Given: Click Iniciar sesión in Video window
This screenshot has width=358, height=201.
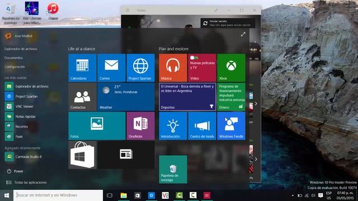Looking at the screenshot, I should click(228, 23).
